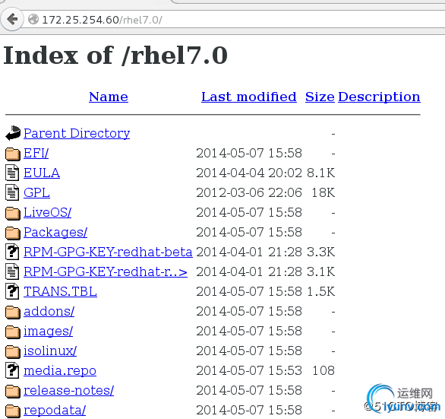The height and width of the screenshot is (419, 445).
Task: Open the EFI/ directory link
Action: [x=36, y=153]
